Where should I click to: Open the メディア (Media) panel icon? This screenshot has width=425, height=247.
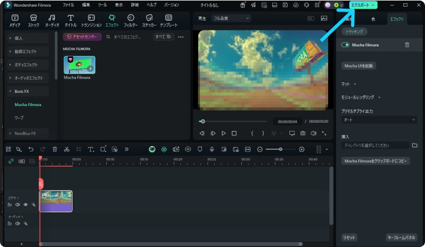tap(15, 20)
